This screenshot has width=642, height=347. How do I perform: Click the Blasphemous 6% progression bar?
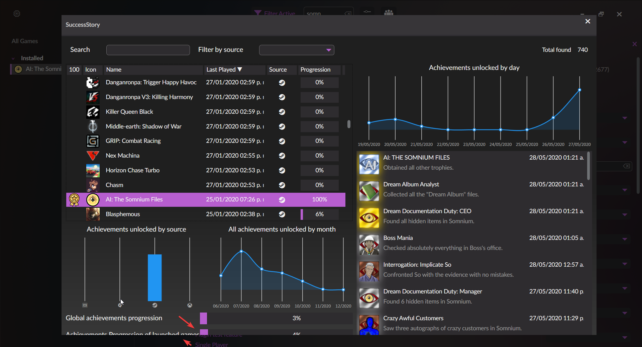(x=319, y=214)
